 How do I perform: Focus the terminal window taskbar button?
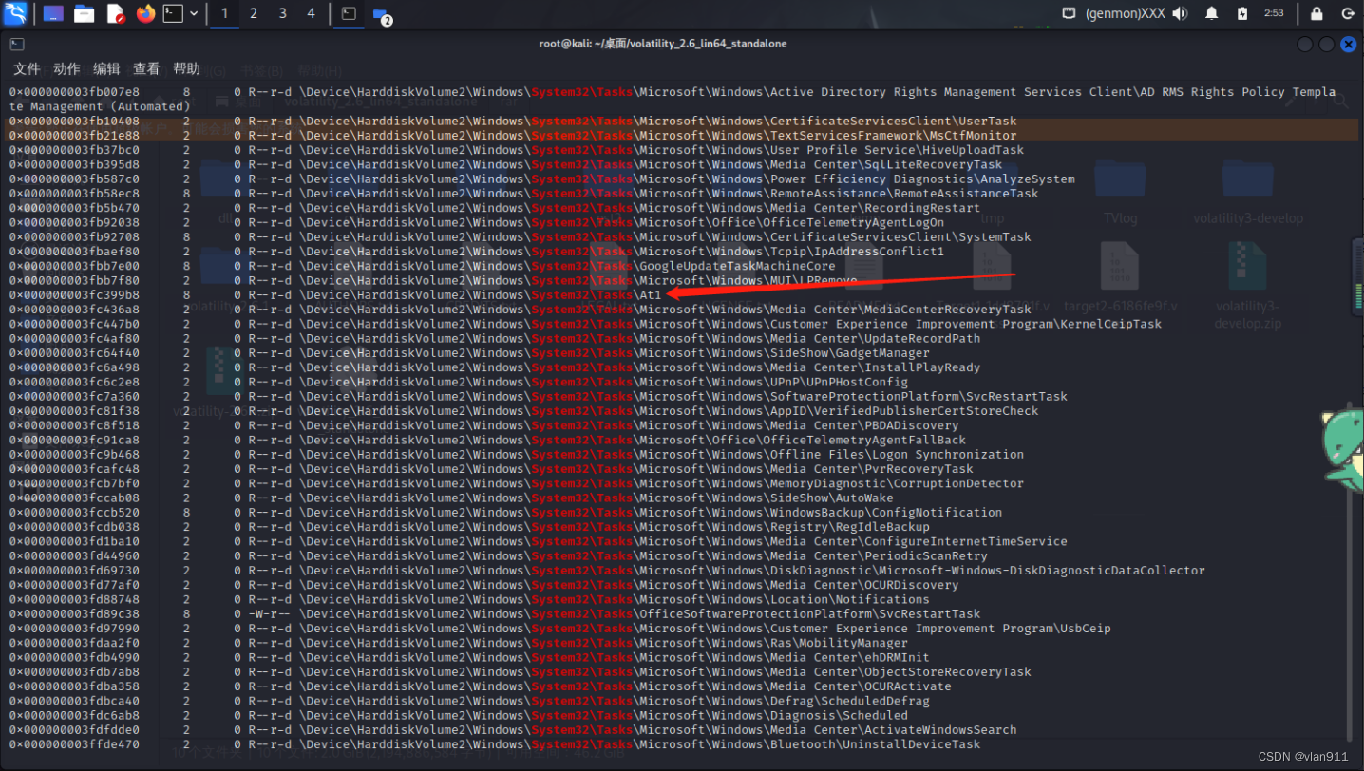(349, 13)
